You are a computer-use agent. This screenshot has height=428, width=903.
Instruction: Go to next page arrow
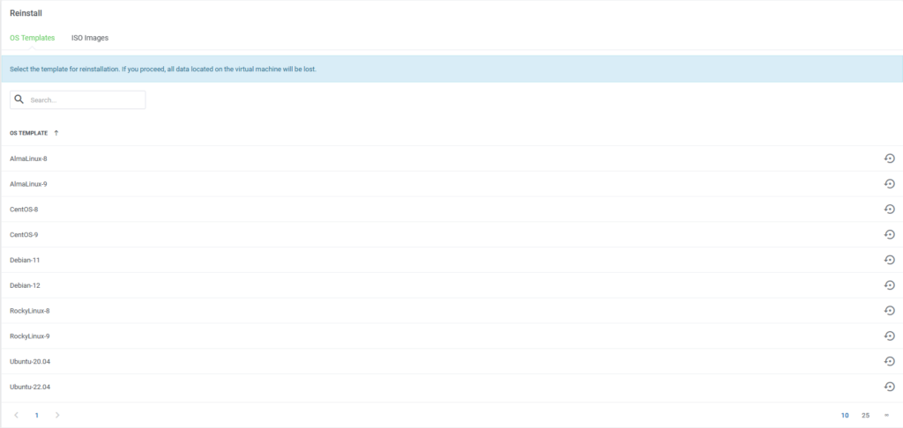pos(57,416)
